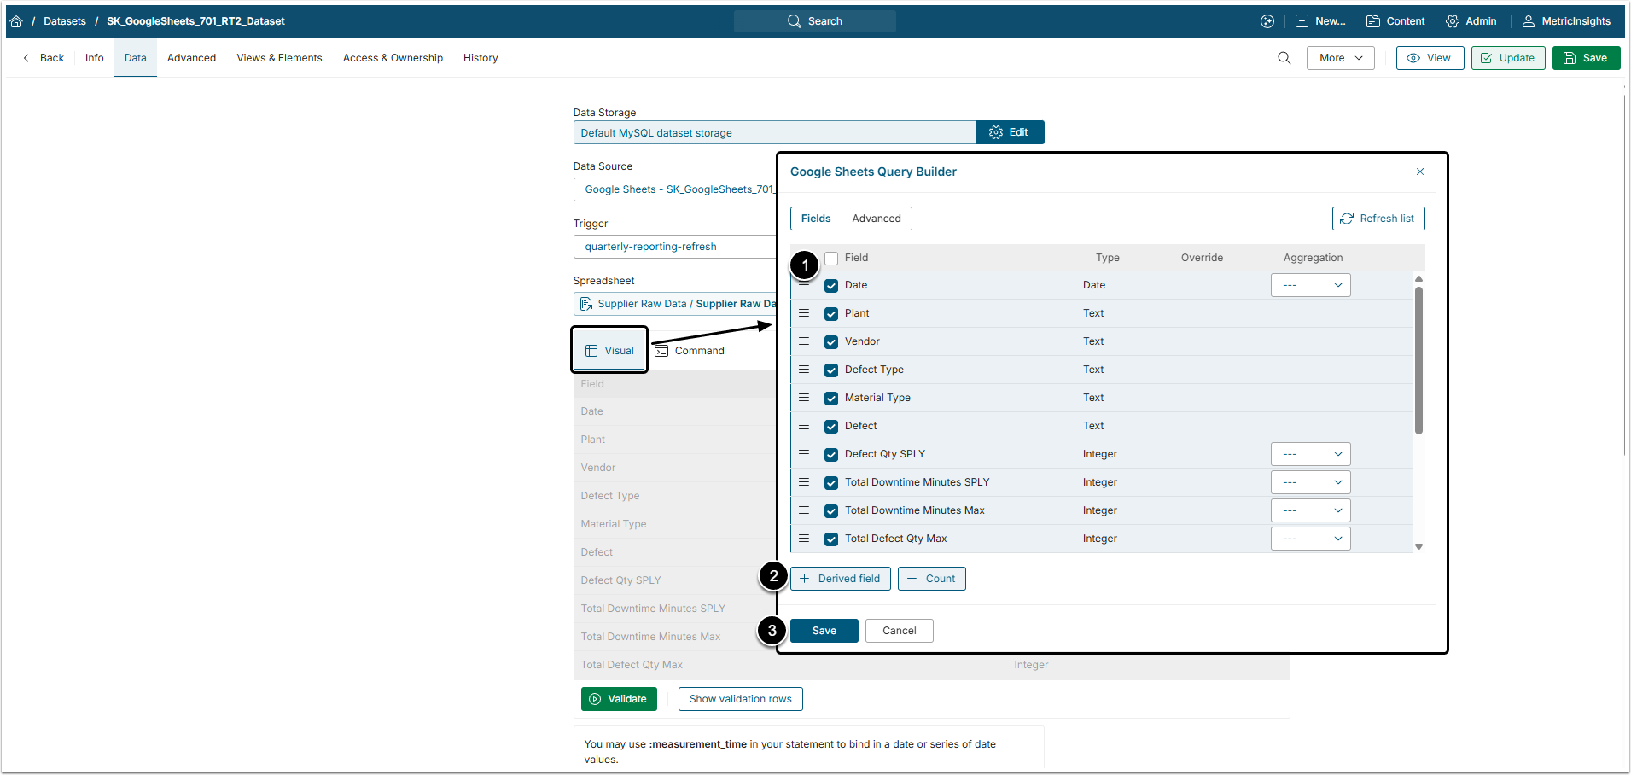The height and width of the screenshot is (775, 1631).
Task: Open the Views & Elements tab
Action: (279, 58)
